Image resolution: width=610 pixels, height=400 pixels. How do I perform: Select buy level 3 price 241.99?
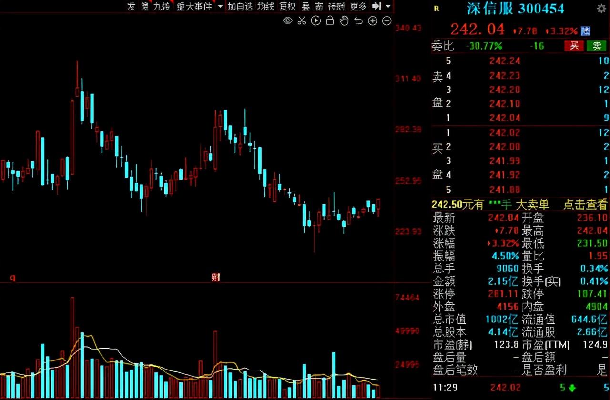point(505,161)
